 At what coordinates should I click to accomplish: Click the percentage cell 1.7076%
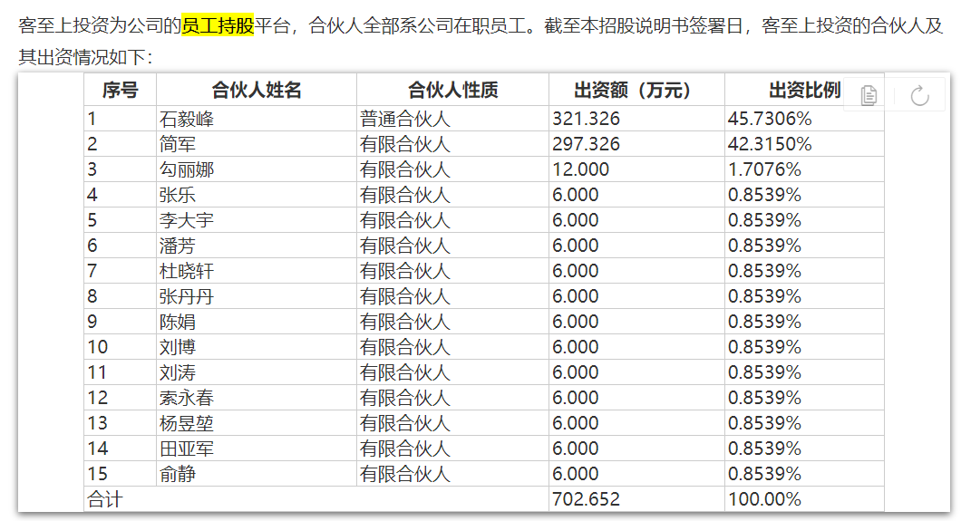pyautogui.click(x=764, y=169)
